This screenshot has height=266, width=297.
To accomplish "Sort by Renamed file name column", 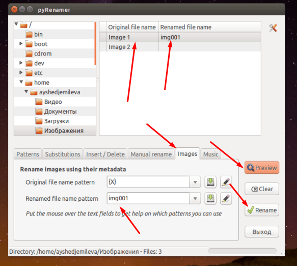I will [209, 27].
